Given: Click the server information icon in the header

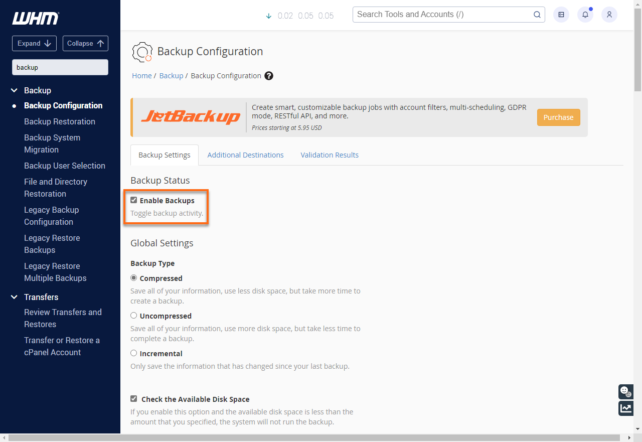Looking at the screenshot, I should click(561, 15).
